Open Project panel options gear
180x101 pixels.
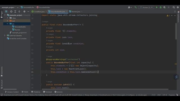tap(24, 12)
